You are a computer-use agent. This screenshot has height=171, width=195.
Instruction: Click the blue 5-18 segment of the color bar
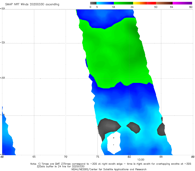click(105, 3)
